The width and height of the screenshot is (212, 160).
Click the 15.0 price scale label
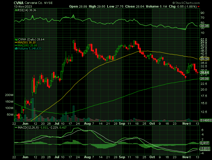coord(204,103)
